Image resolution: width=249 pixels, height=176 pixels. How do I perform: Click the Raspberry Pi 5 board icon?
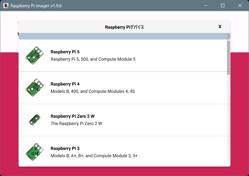pos(34,56)
